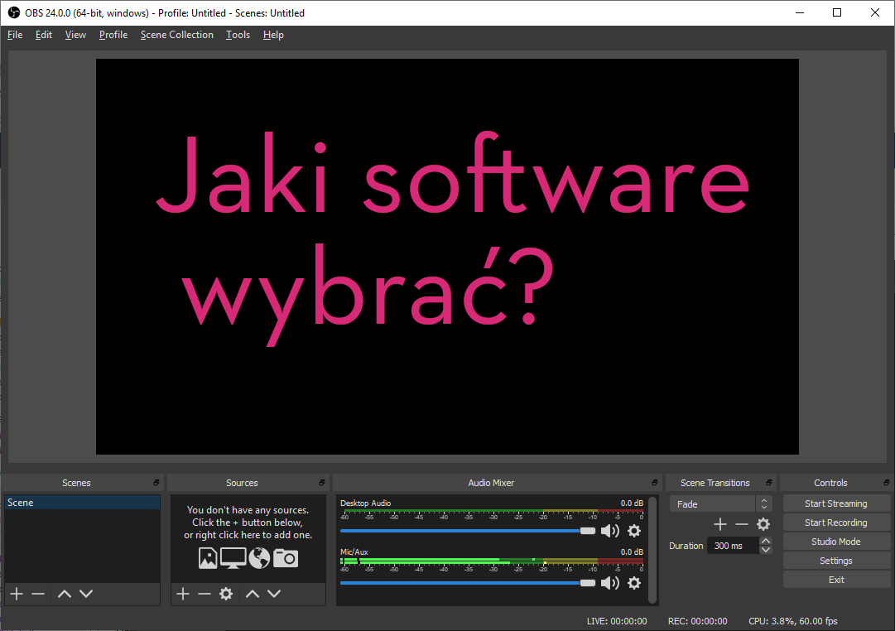This screenshot has width=895, height=631.
Task: Move scene down in Scenes panel
Action: coord(86,594)
